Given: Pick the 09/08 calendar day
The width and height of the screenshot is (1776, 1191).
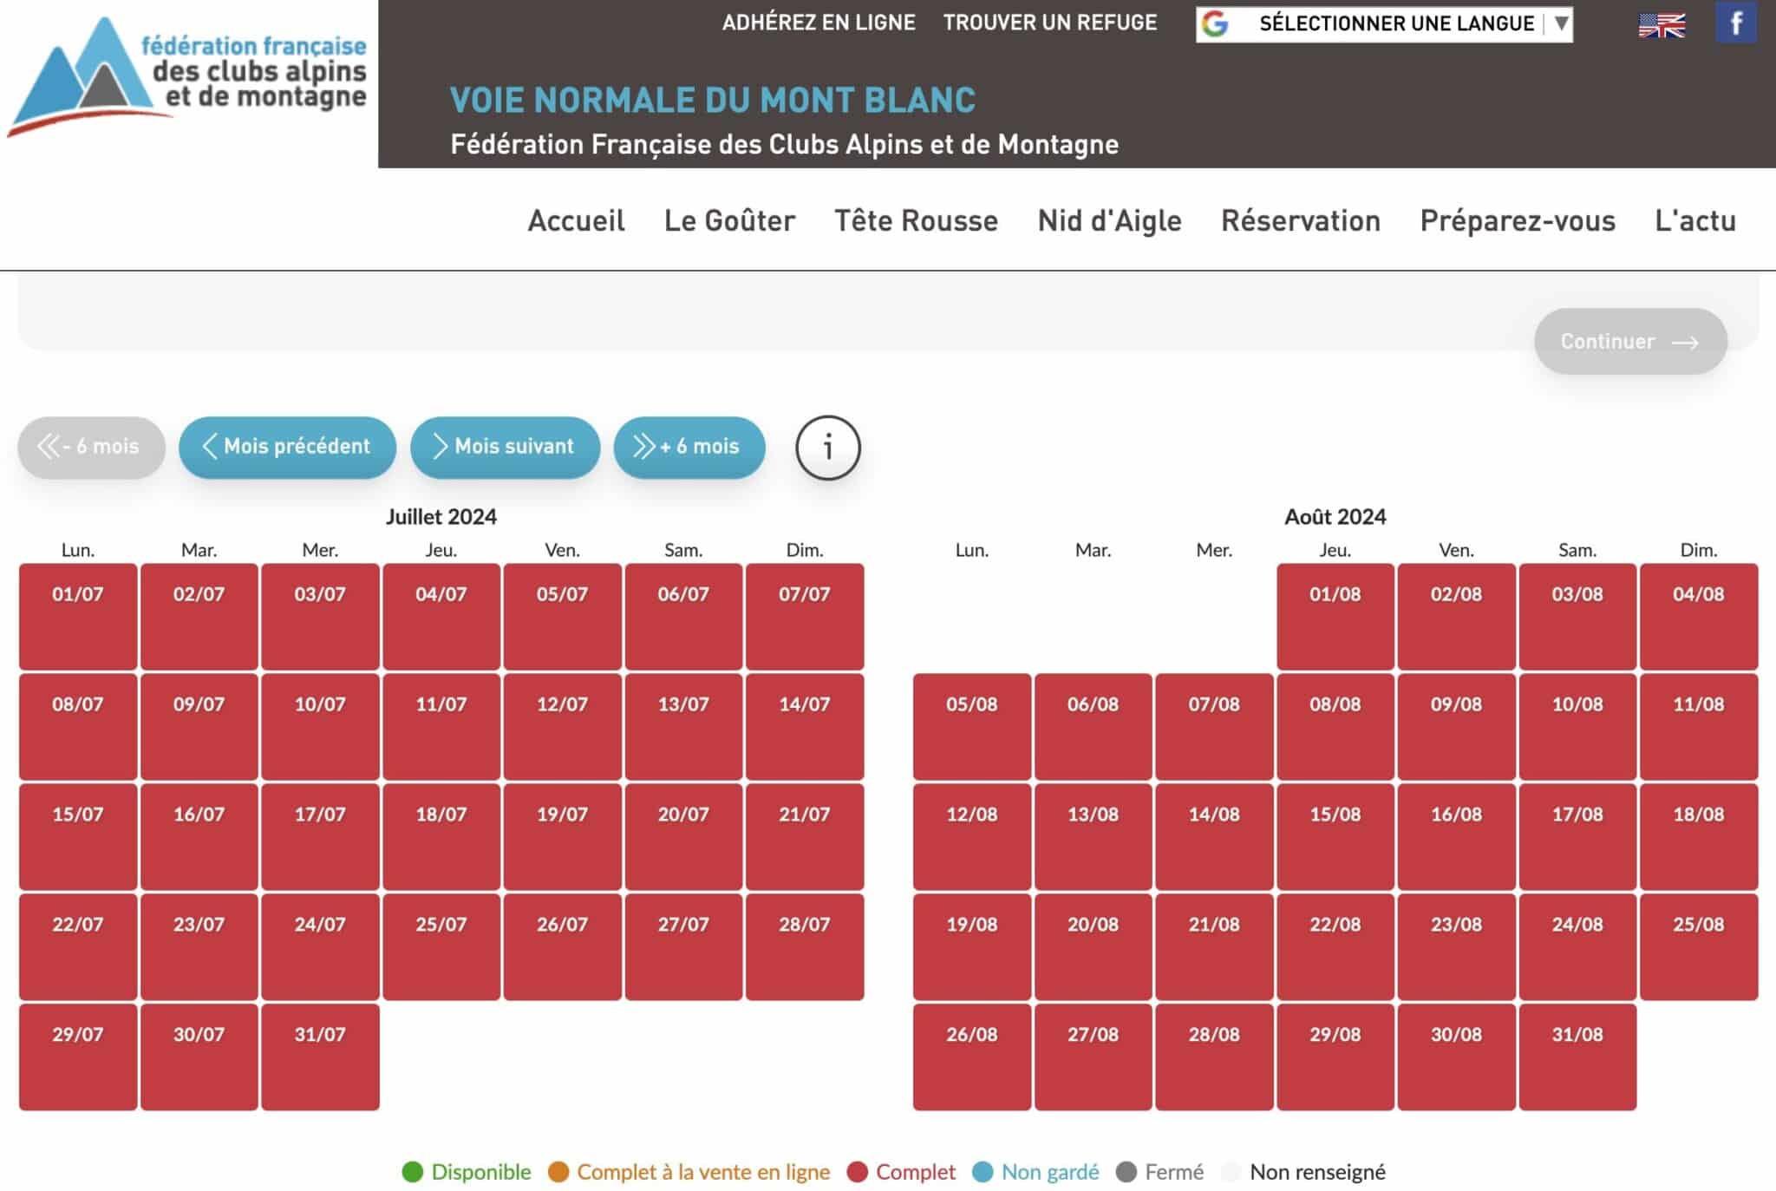Looking at the screenshot, I should [1456, 726].
